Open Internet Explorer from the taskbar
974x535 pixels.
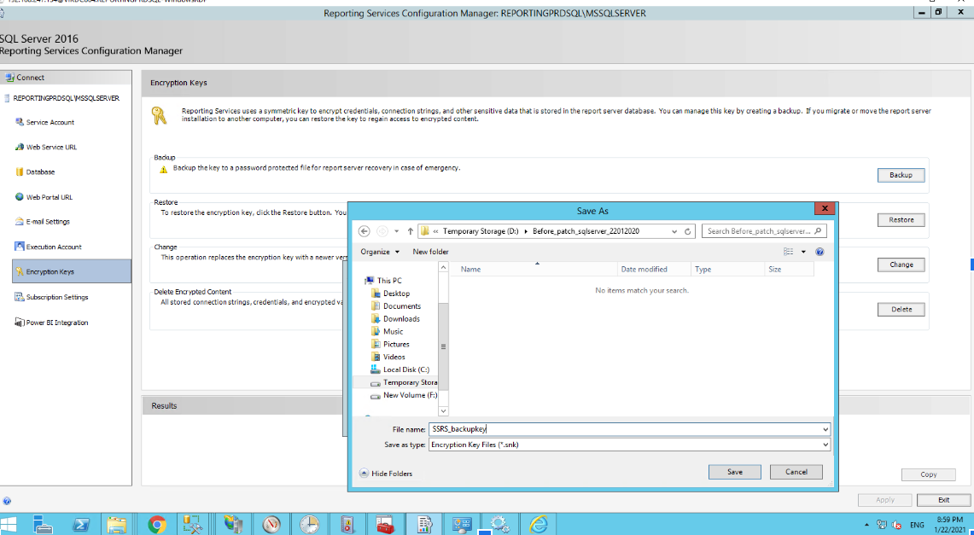(538, 525)
